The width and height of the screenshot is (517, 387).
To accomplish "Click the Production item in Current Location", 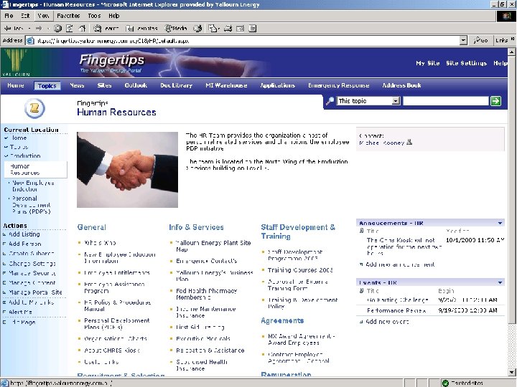I will click(x=25, y=156).
